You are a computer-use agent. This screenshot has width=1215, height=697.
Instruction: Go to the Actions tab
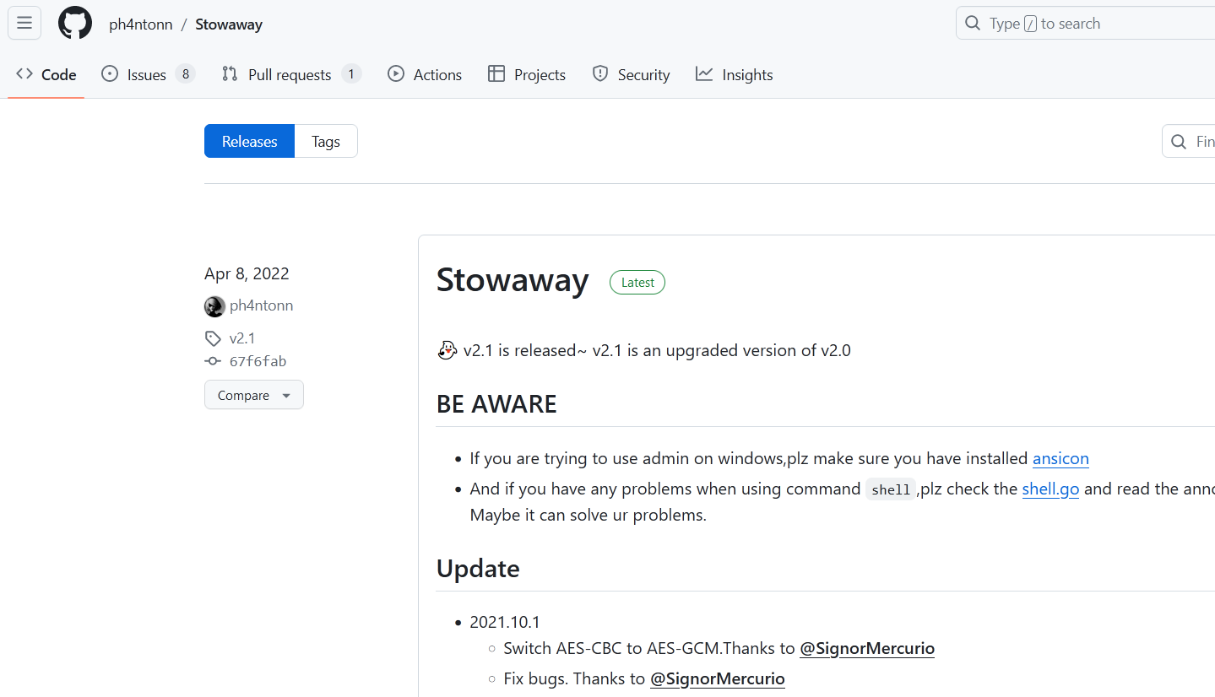pos(425,74)
